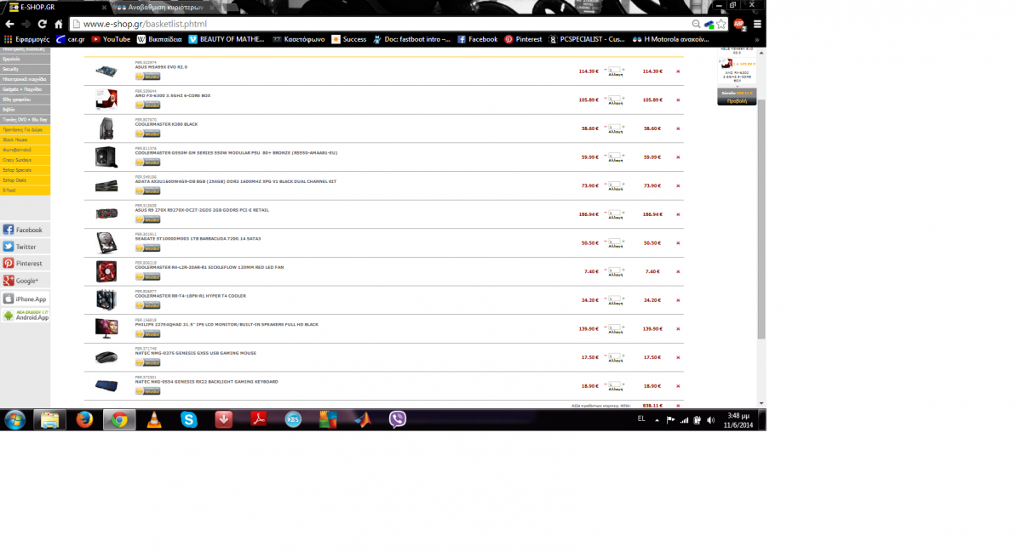
Task: Open the Seagate hard drive thumbnail
Action: point(106,242)
